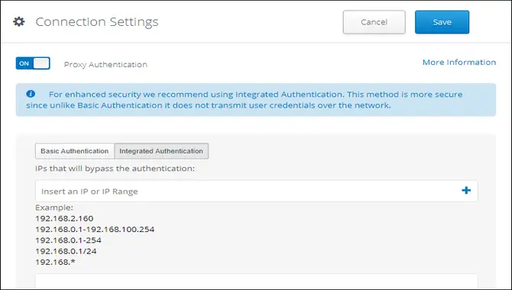Image resolution: width=512 pixels, height=290 pixels.
Task: Click the blue plus icon to add IP
Action: pos(466,191)
